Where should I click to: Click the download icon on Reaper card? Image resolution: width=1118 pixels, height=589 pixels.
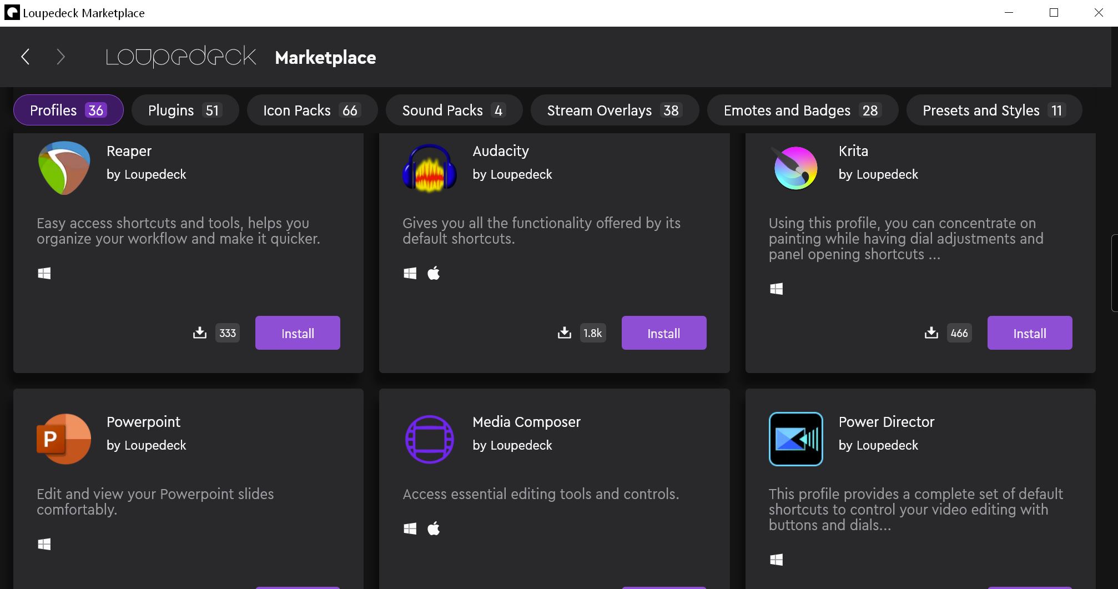(200, 333)
